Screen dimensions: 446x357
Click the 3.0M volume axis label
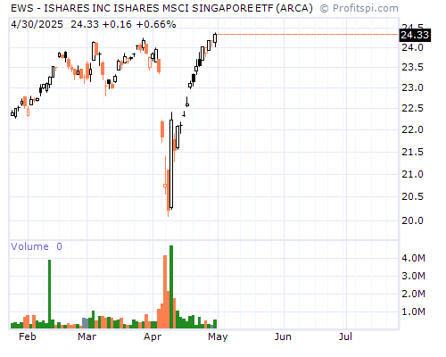413,276
